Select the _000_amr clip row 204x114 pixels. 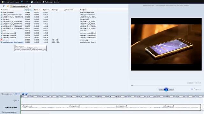6,19
